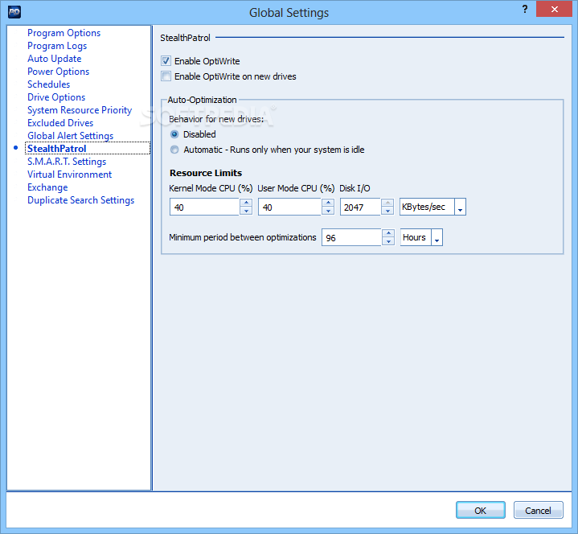Decrease Kernel Mode CPU value
This screenshot has width=578, height=534.
coord(246,211)
